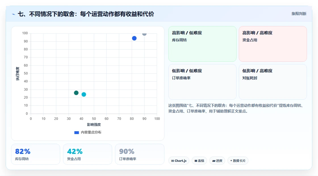Click the 表格 tag chip
This screenshot has height=176, width=318.
pyautogui.click(x=199, y=161)
